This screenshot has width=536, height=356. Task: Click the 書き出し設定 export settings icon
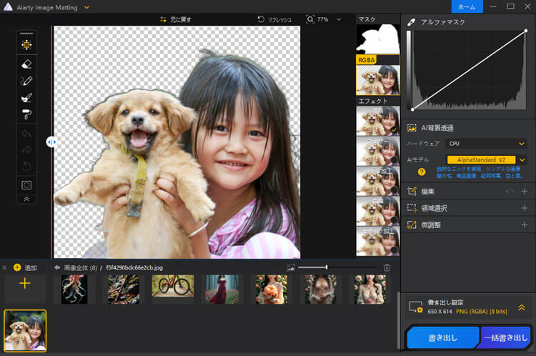(416, 307)
